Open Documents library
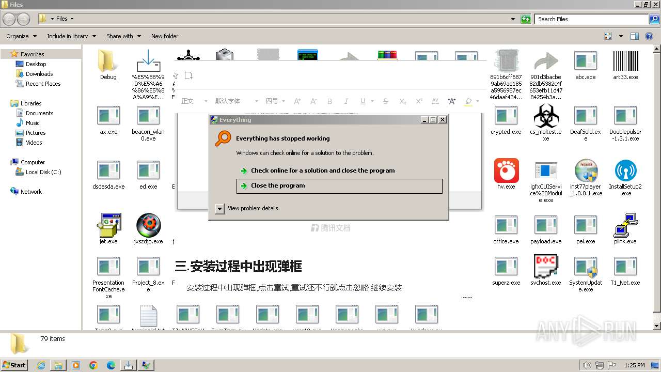661x372 pixels. [x=39, y=113]
